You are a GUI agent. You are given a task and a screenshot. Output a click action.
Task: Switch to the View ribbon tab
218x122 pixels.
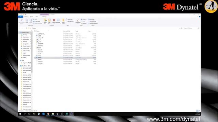37,17
